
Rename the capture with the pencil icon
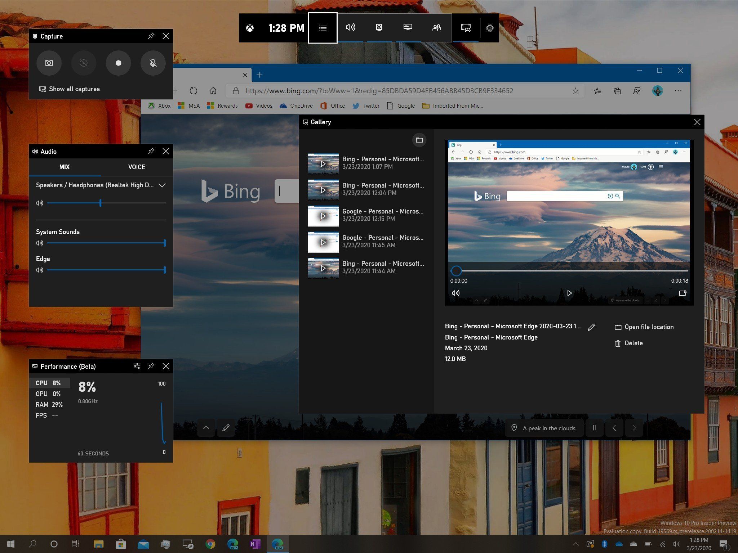(591, 327)
